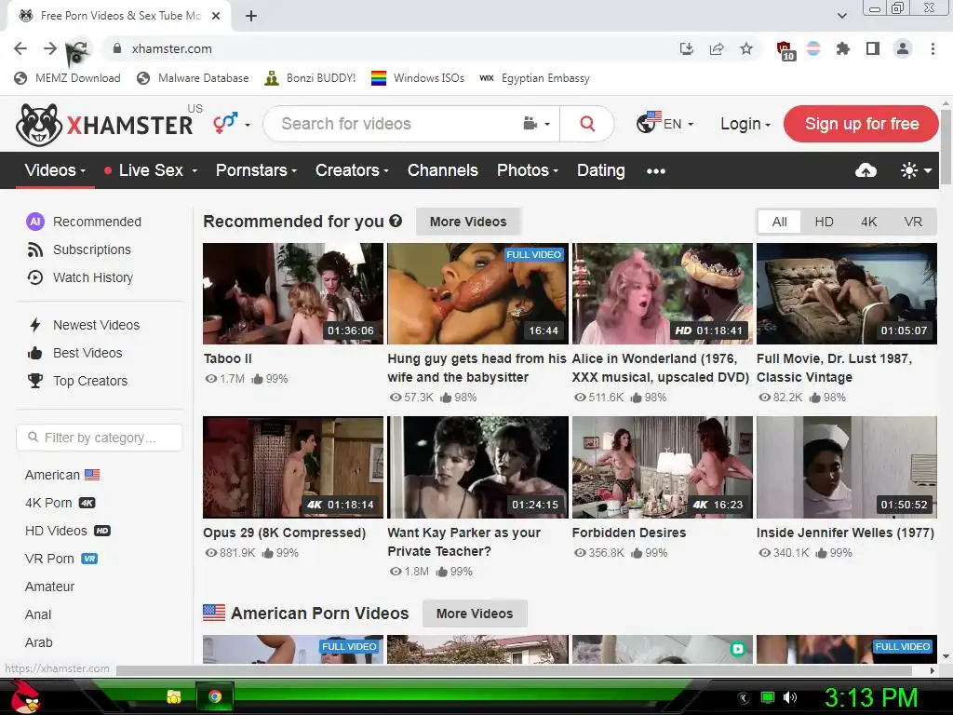Screen dimensions: 953x715
Task: Click More Videos next to Recommended for you
Action: click(x=468, y=222)
